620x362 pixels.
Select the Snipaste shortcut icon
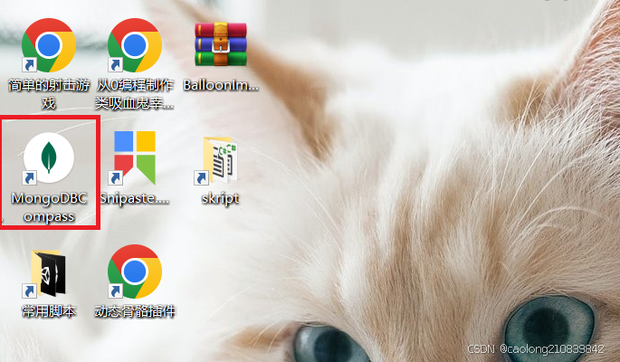(135, 158)
